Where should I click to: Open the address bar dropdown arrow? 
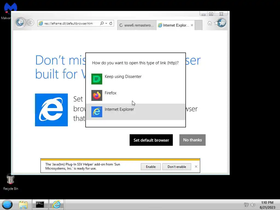click(106, 24)
